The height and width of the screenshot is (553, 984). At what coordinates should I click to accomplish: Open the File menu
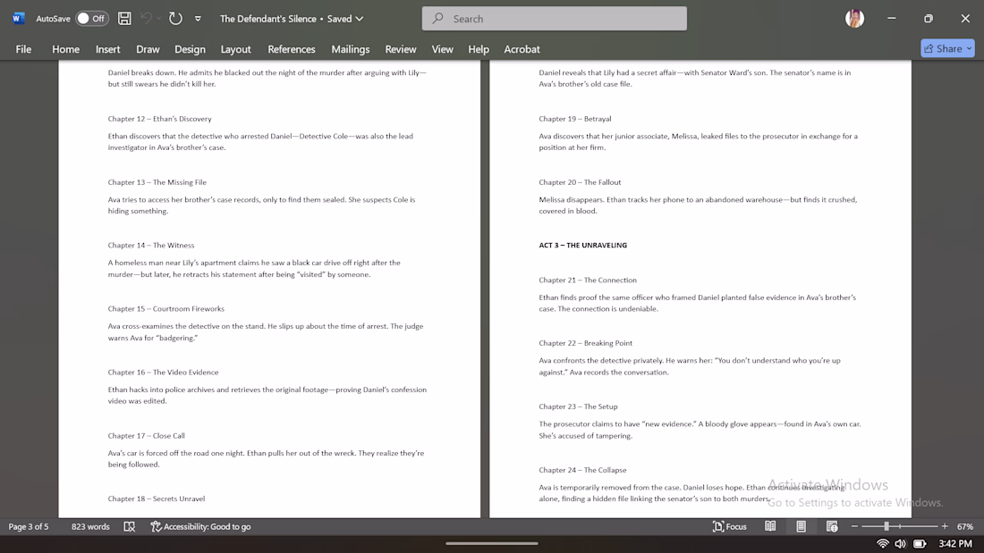[x=23, y=49]
